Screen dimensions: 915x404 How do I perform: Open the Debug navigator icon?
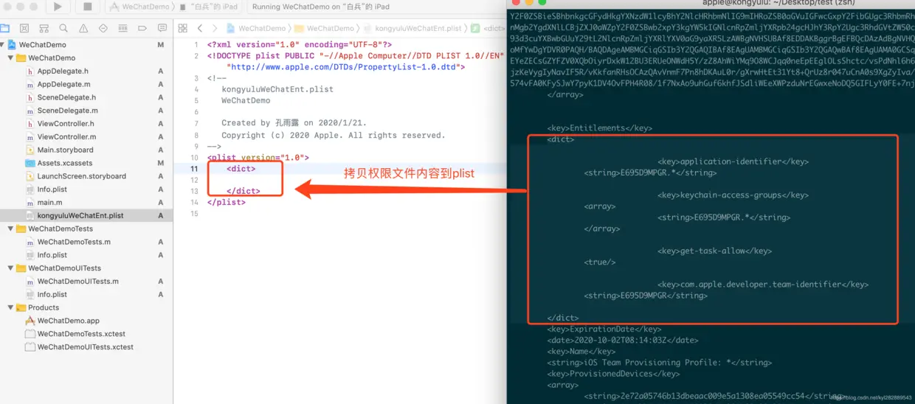(122, 29)
